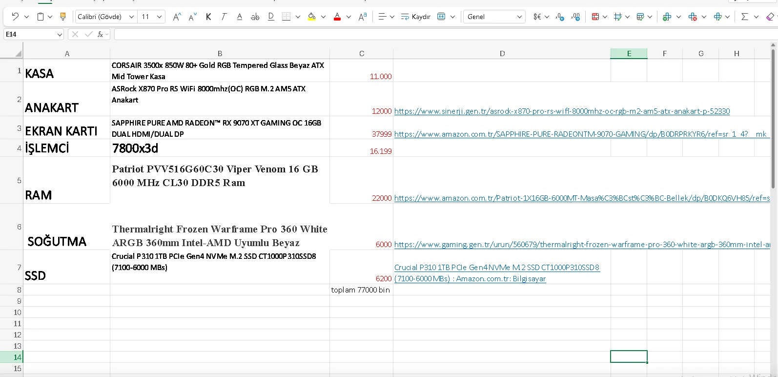Screen dimensions: 778x377
Task: Expand the Name Box dropdown
Action: tap(60, 34)
